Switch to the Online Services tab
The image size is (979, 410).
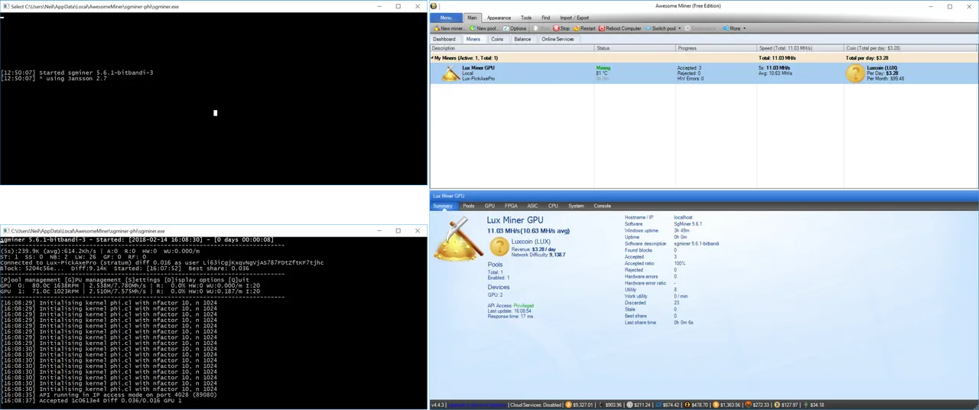[x=558, y=39]
